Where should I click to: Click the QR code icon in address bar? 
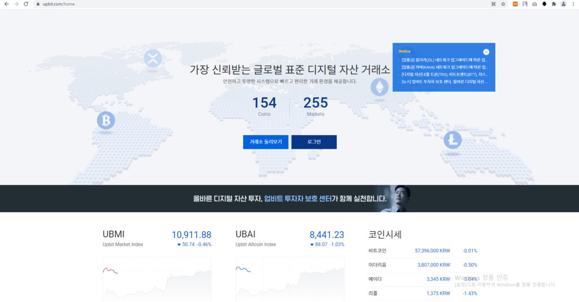point(493,4)
